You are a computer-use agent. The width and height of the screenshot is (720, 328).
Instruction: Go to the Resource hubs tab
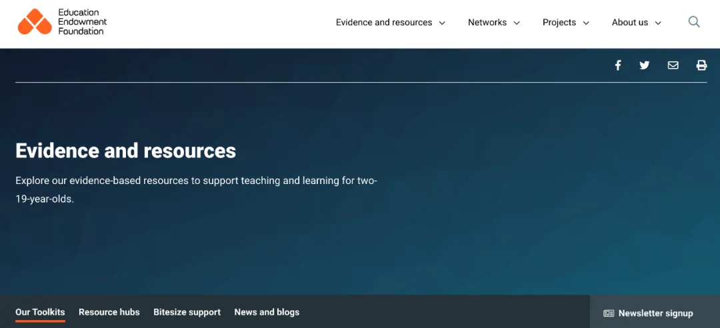109,312
